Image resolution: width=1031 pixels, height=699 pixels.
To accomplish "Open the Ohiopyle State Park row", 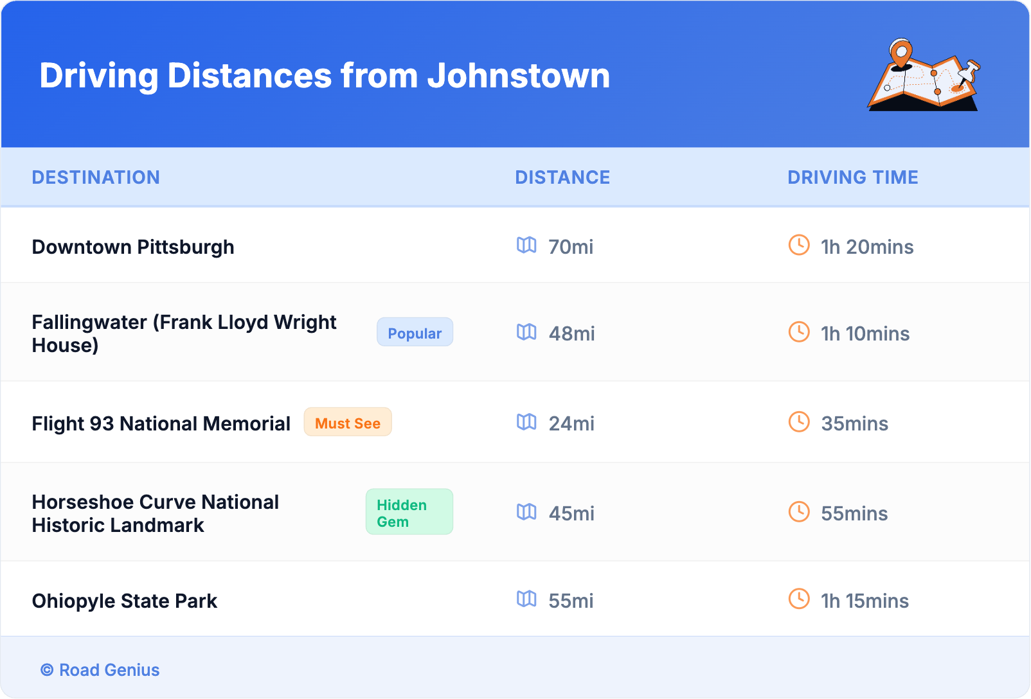I will tap(125, 601).
